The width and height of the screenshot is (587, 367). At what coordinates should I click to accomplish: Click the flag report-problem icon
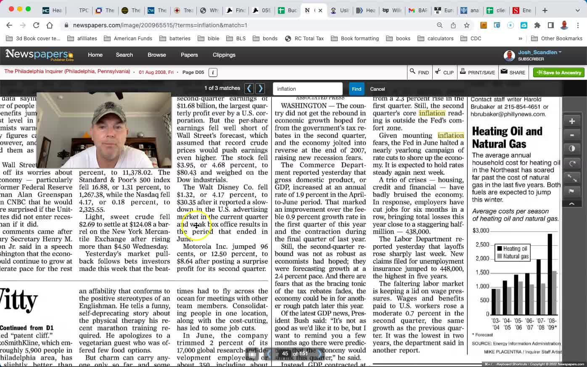click(572, 191)
